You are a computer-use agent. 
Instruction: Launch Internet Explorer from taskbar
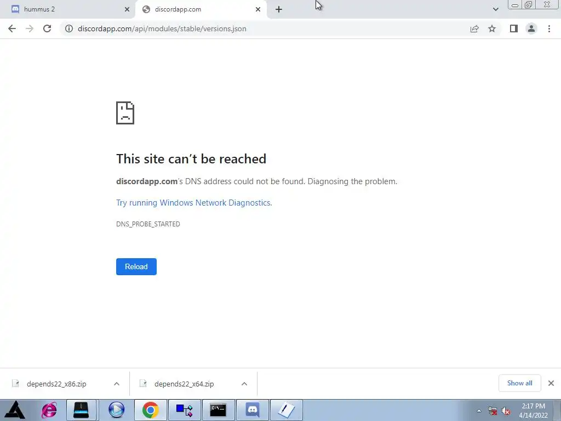pyautogui.click(x=49, y=410)
